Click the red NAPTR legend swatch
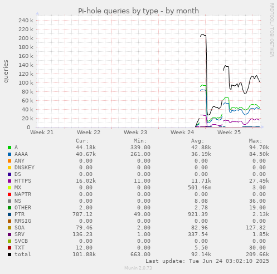The width and height of the screenshot is (277, 274). point(9,194)
